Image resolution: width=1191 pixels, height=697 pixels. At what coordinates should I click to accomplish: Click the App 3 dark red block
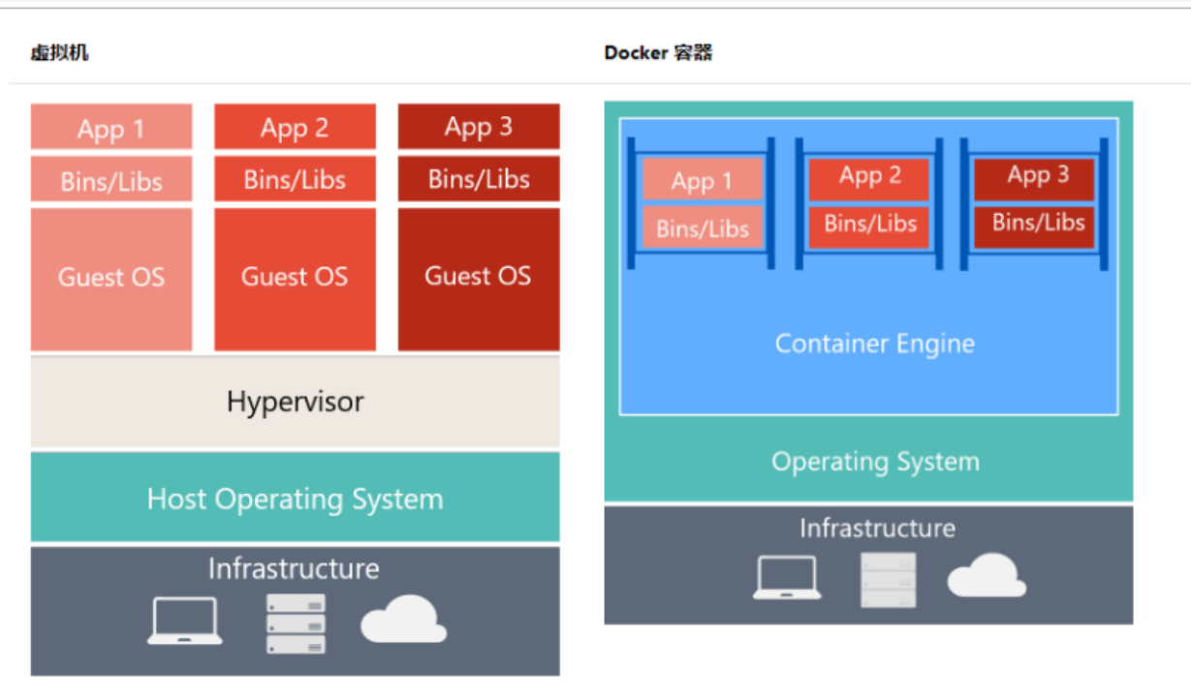coord(478,126)
